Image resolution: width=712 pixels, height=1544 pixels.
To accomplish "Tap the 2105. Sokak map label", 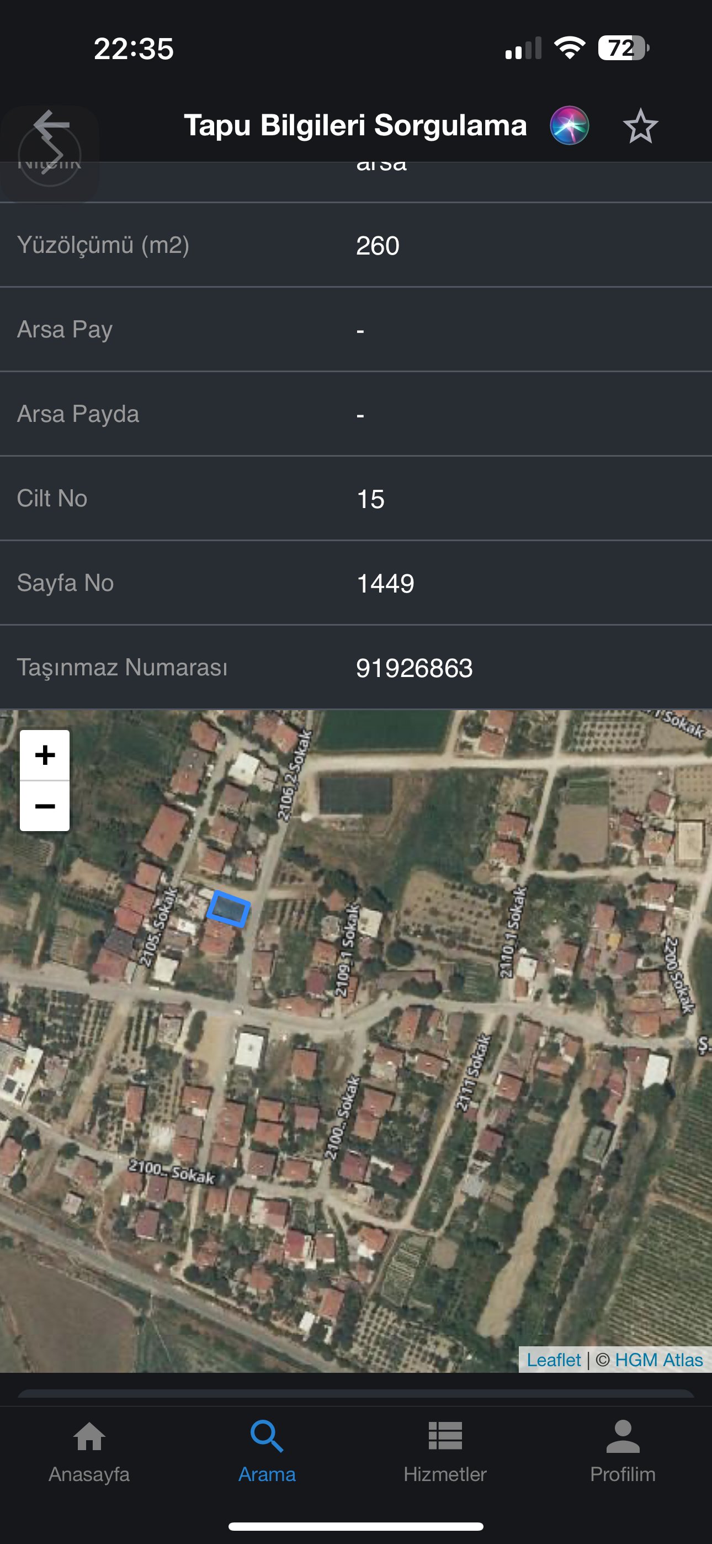I will pyautogui.click(x=158, y=927).
